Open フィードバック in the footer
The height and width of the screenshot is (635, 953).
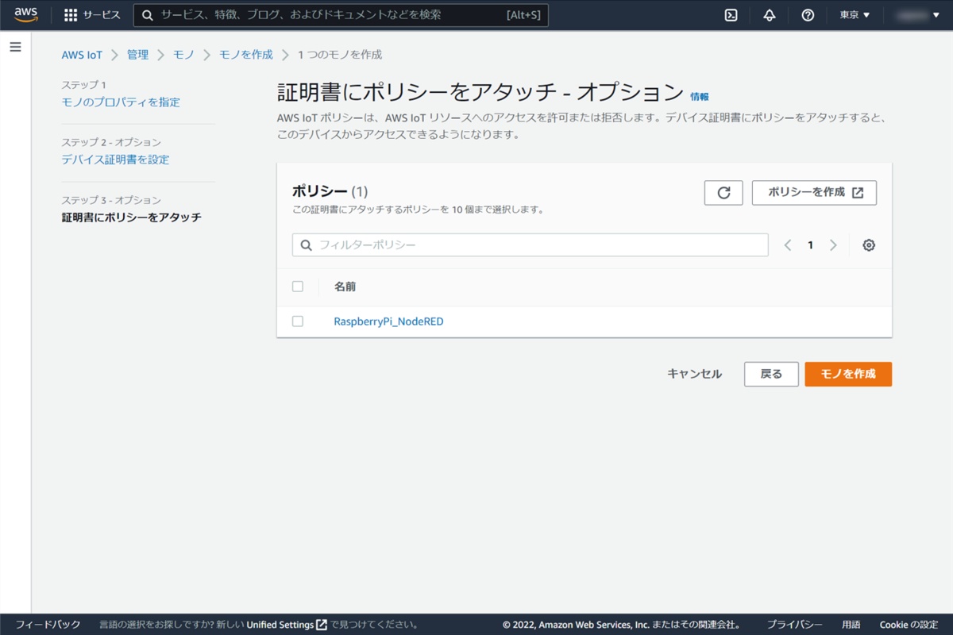tap(48, 625)
